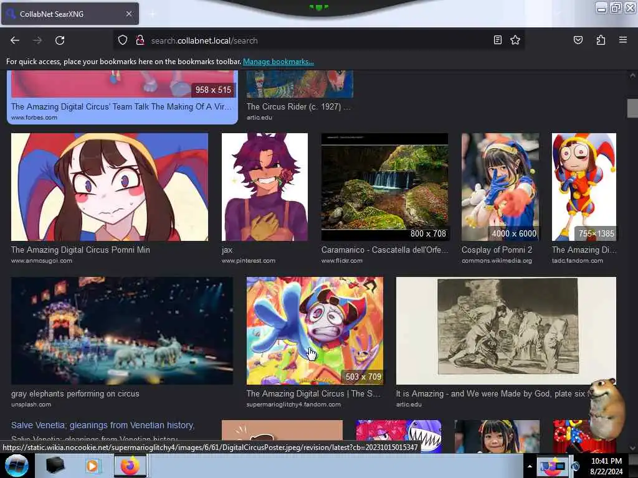This screenshot has height=478, width=638.
Task: Click the insecure connection lock icon
Action: 140,40
